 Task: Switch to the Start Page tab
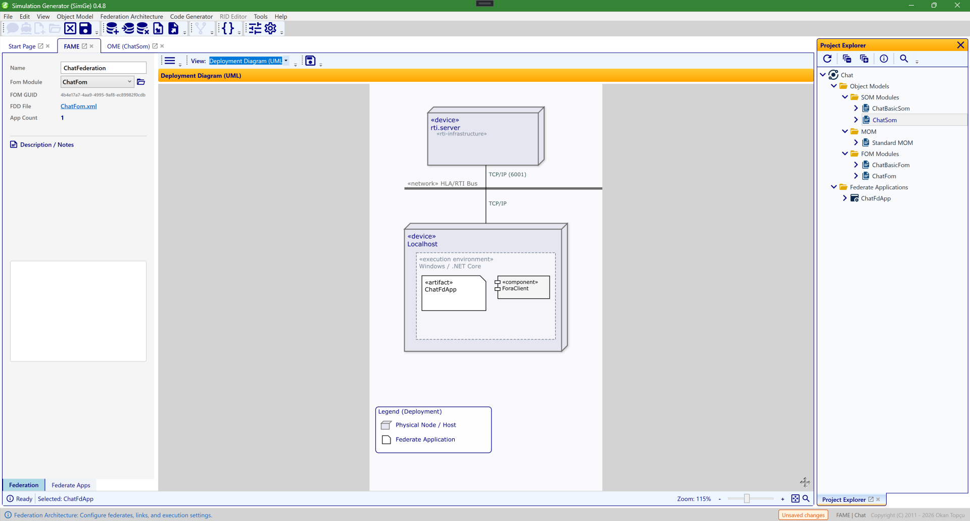coord(22,46)
